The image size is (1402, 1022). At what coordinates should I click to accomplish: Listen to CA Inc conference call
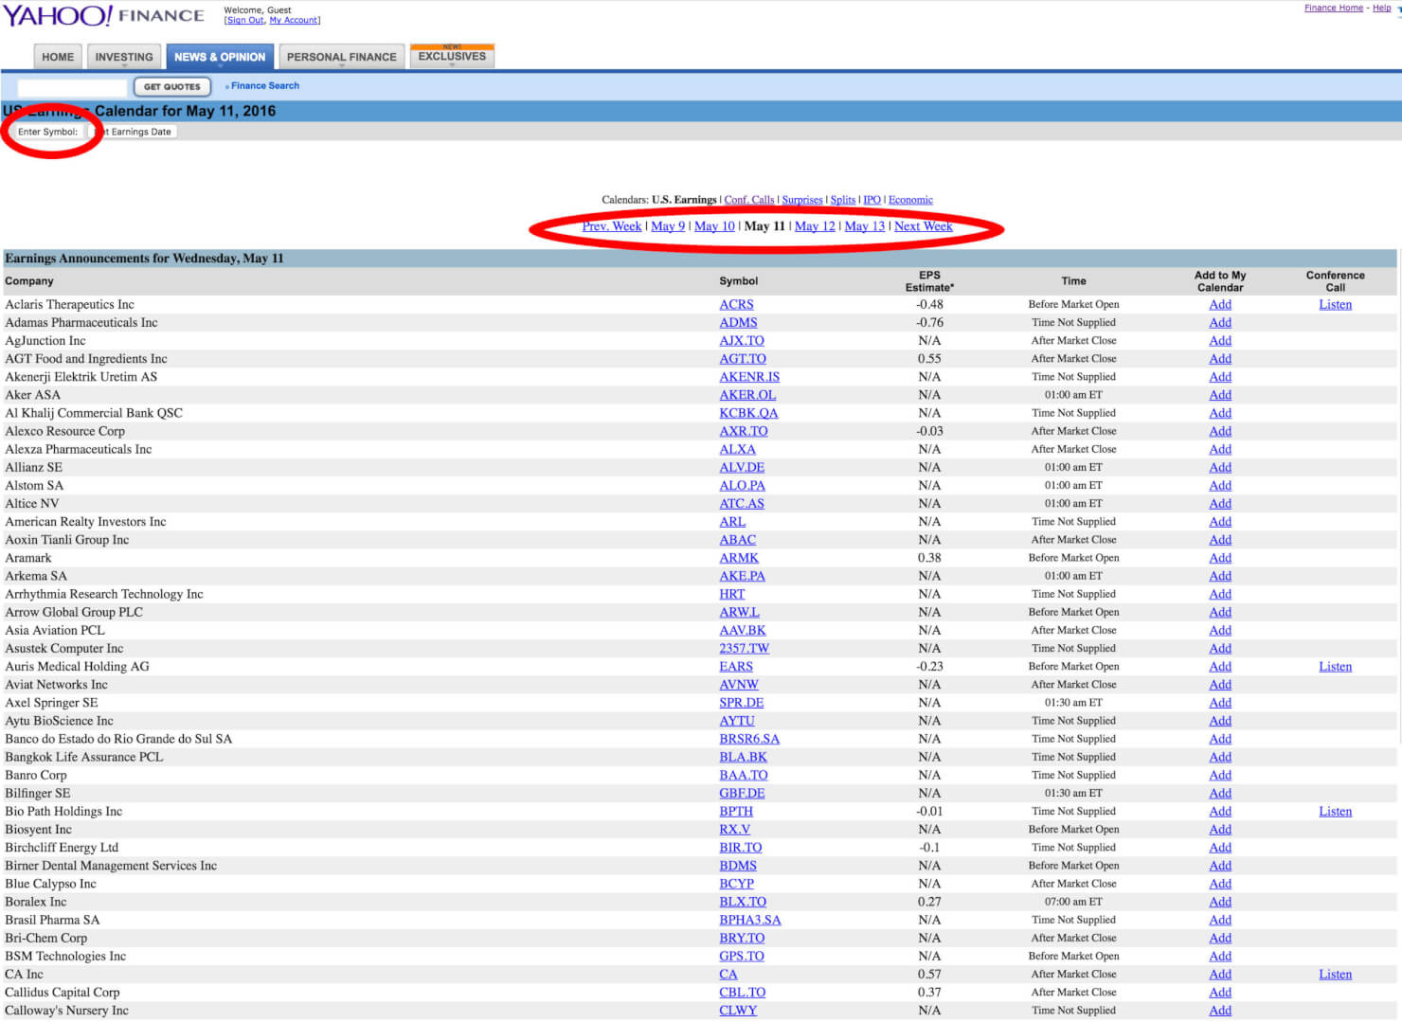(x=1335, y=975)
